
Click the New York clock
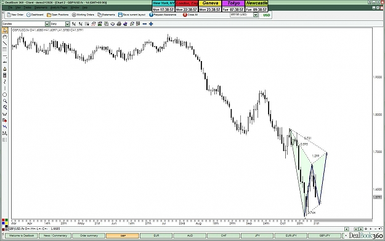tap(163, 6)
